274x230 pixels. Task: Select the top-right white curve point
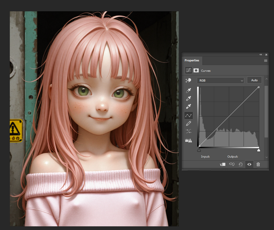click(258, 87)
